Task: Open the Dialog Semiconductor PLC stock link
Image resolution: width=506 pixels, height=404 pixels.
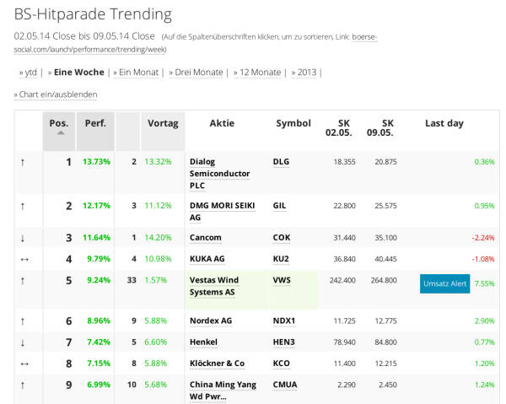Action: [219, 173]
